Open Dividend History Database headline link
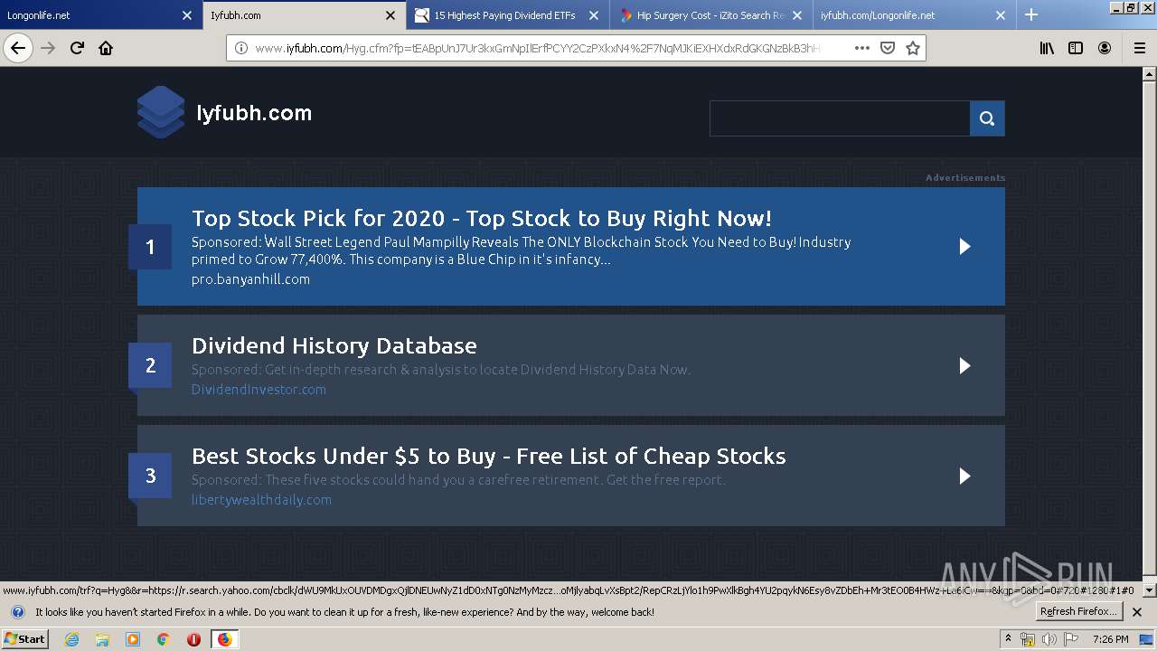The width and height of the screenshot is (1157, 651). pos(334,345)
